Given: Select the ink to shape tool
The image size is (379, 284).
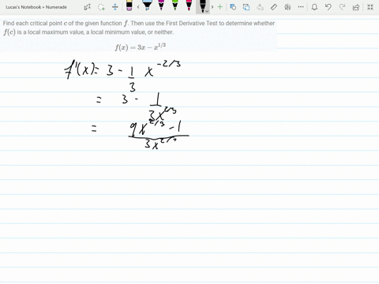Looking at the screenshot, I should pyautogui.click(x=246, y=7).
